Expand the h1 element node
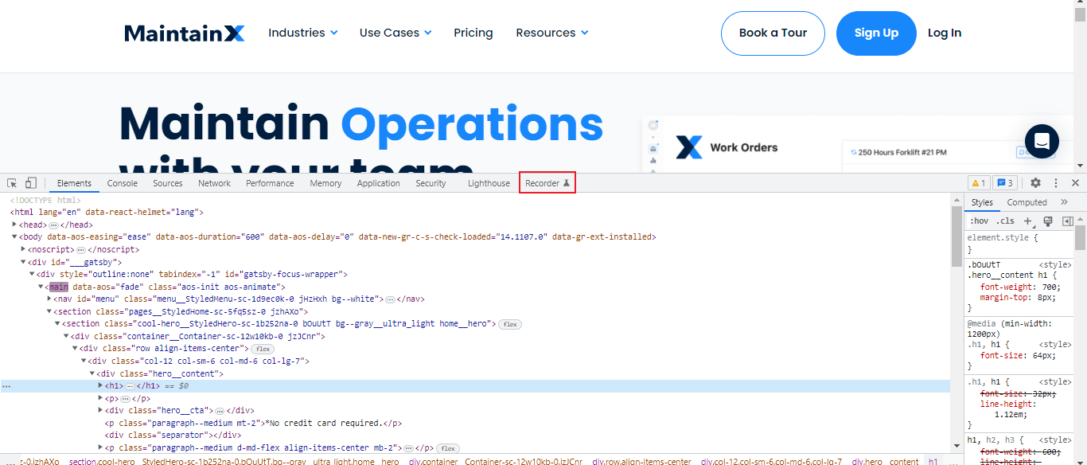This screenshot has height=465, width=1087. (100, 386)
